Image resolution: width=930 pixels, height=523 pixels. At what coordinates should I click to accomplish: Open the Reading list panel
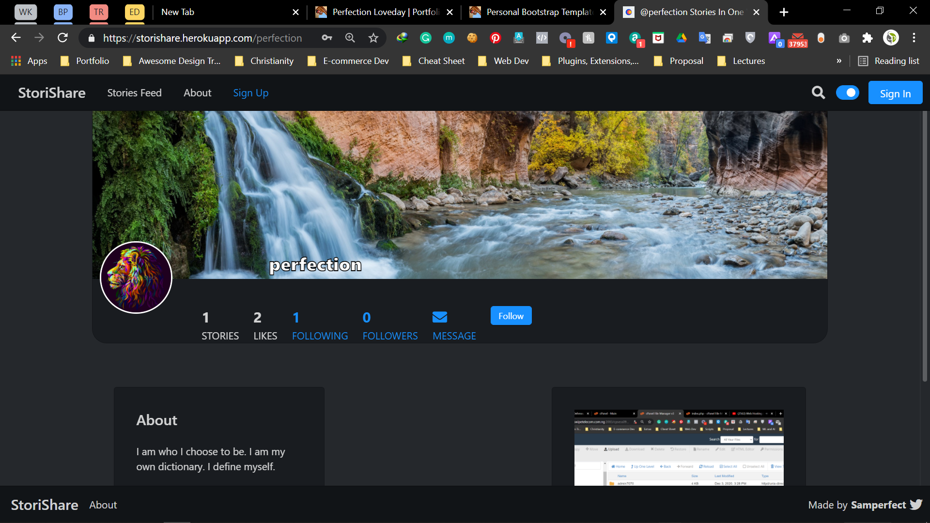[889, 61]
